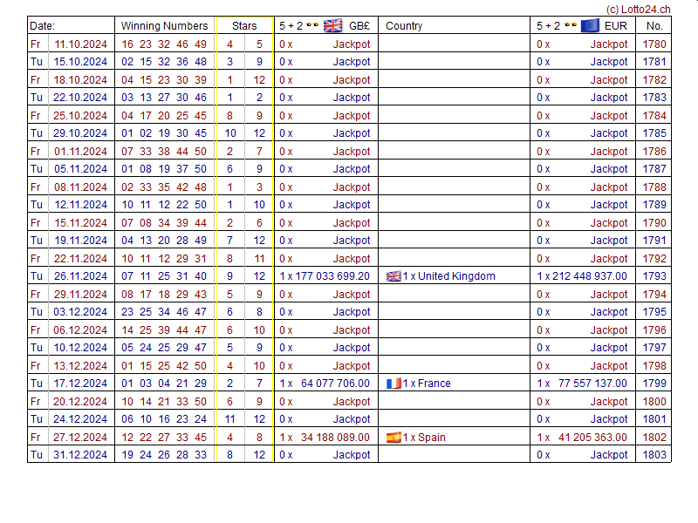This screenshot has height=523, width=698.
Task: Click the 177 033 699.20 GB£ prize amount
Action: point(332,276)
